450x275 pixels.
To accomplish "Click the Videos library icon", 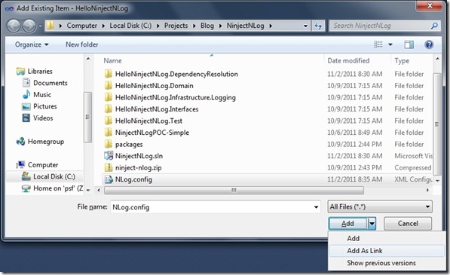I will (x=26, y=118).
